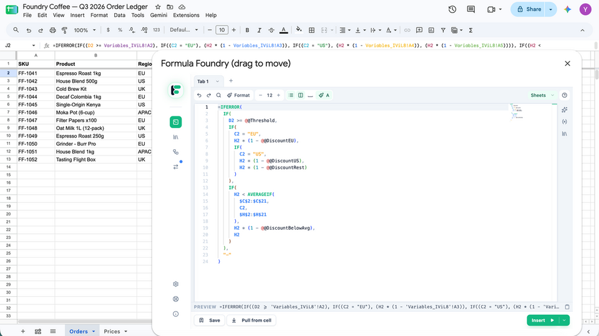Undo in the Formula Foundry editor toolbar
599x336 pixels.
click(x=199, y=95)
